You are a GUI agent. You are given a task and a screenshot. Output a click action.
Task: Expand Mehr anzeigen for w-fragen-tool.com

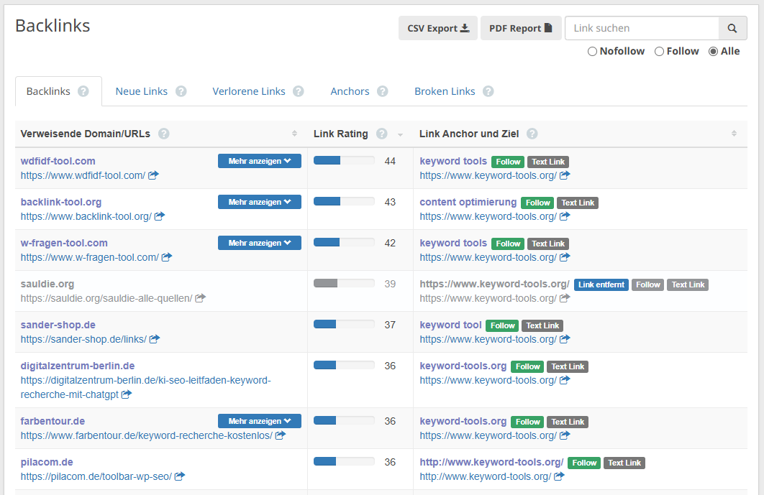click(x=259, y=243)
